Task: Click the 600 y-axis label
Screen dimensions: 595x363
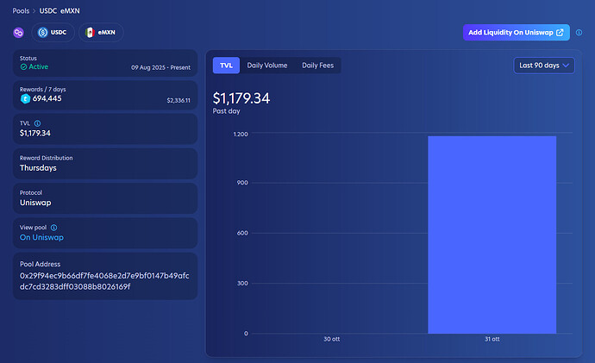Action: tap(242, 233)
